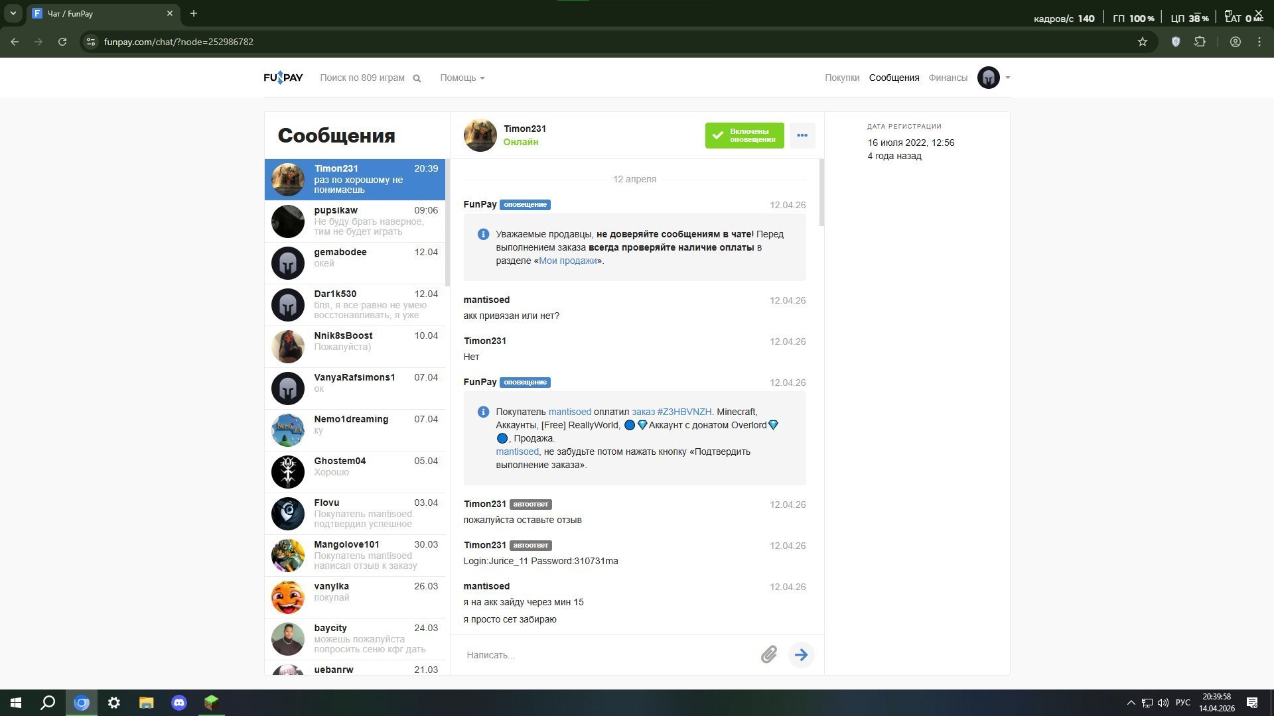Open Discord from the taskbar

pos(179,703)
